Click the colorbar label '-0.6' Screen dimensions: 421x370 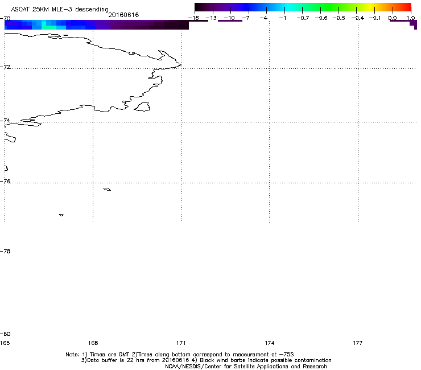point(321,18)
